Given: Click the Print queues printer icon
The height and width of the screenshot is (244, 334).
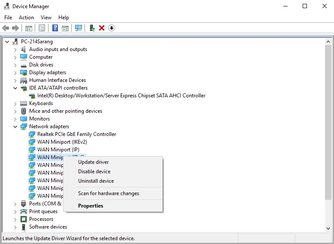Looking at the screenshot, I should 24,211.
